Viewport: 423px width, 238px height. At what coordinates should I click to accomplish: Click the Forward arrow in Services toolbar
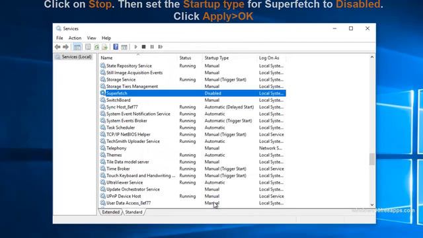pyautogui.click(x=65, y=47)
